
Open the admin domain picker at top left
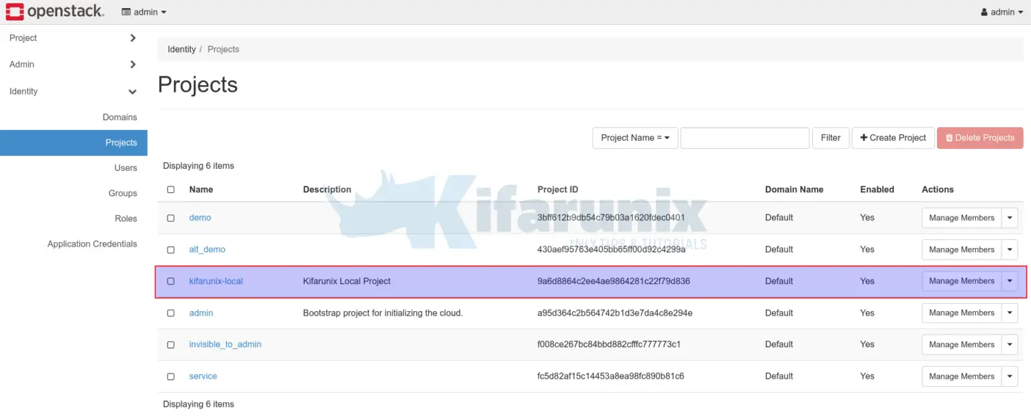point(143,11)
